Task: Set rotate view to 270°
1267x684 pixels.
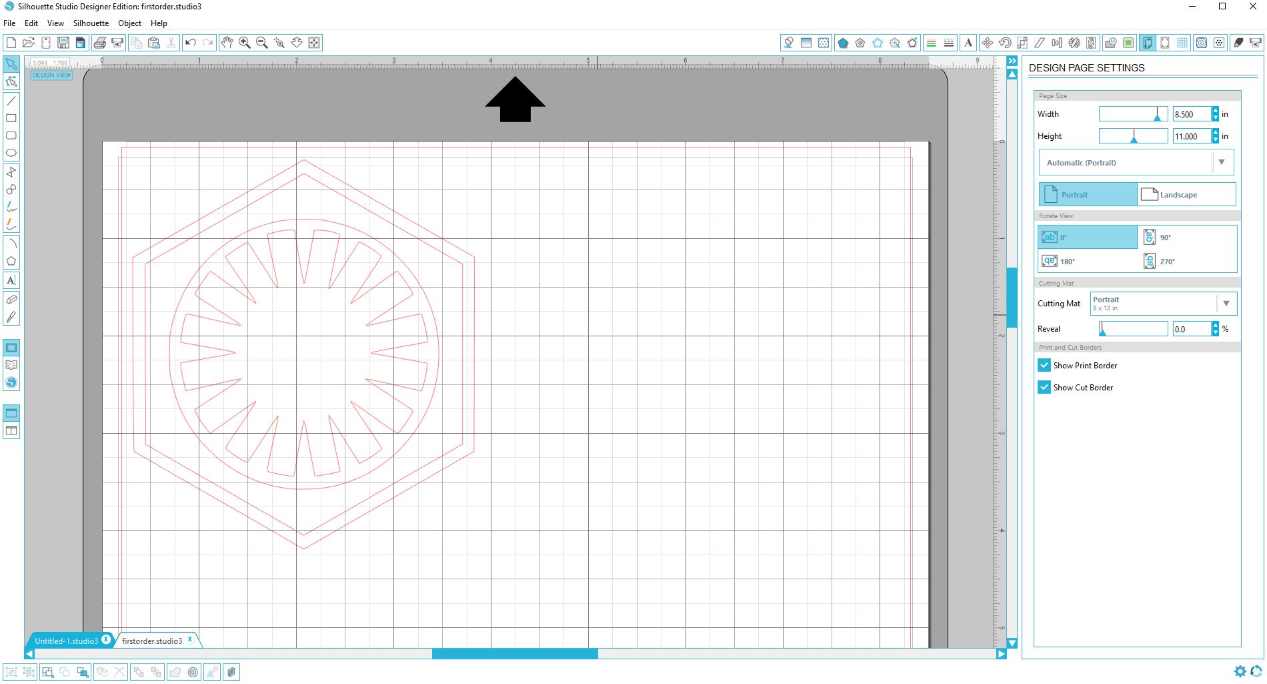Action: [1186, 261]
